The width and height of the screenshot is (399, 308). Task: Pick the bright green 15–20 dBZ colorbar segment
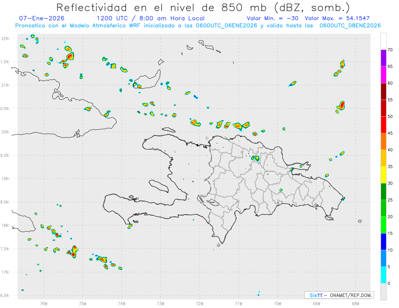tap(383, 225)
